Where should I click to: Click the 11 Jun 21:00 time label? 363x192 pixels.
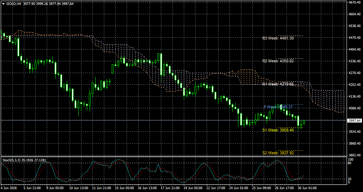(101, 188)
